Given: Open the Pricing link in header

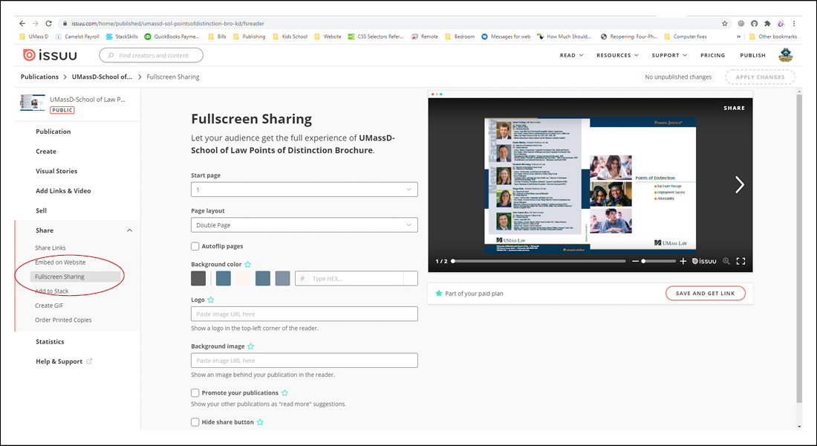Looking at the screenshot, I should click(712, 55).
